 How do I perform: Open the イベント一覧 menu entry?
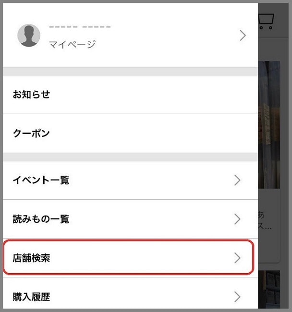[41, 180]
